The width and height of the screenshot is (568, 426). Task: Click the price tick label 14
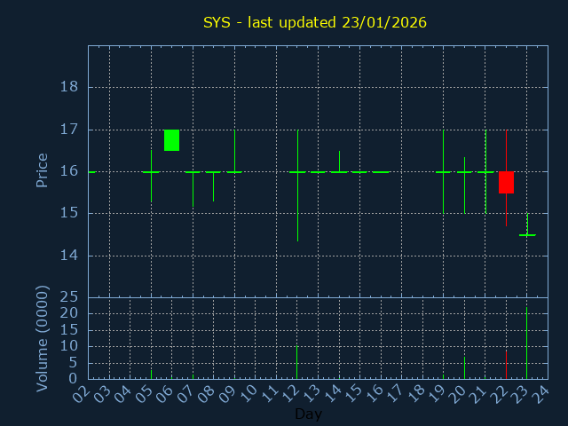click(x=69, y=256)
